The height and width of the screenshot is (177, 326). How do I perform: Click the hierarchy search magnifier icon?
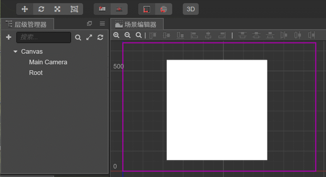(78, 37)
